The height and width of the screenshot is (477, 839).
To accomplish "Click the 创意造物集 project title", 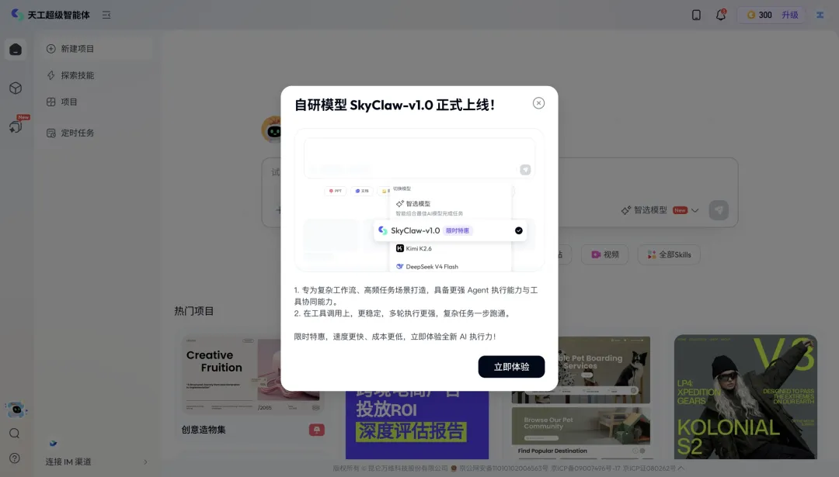I will pos(204,430).
